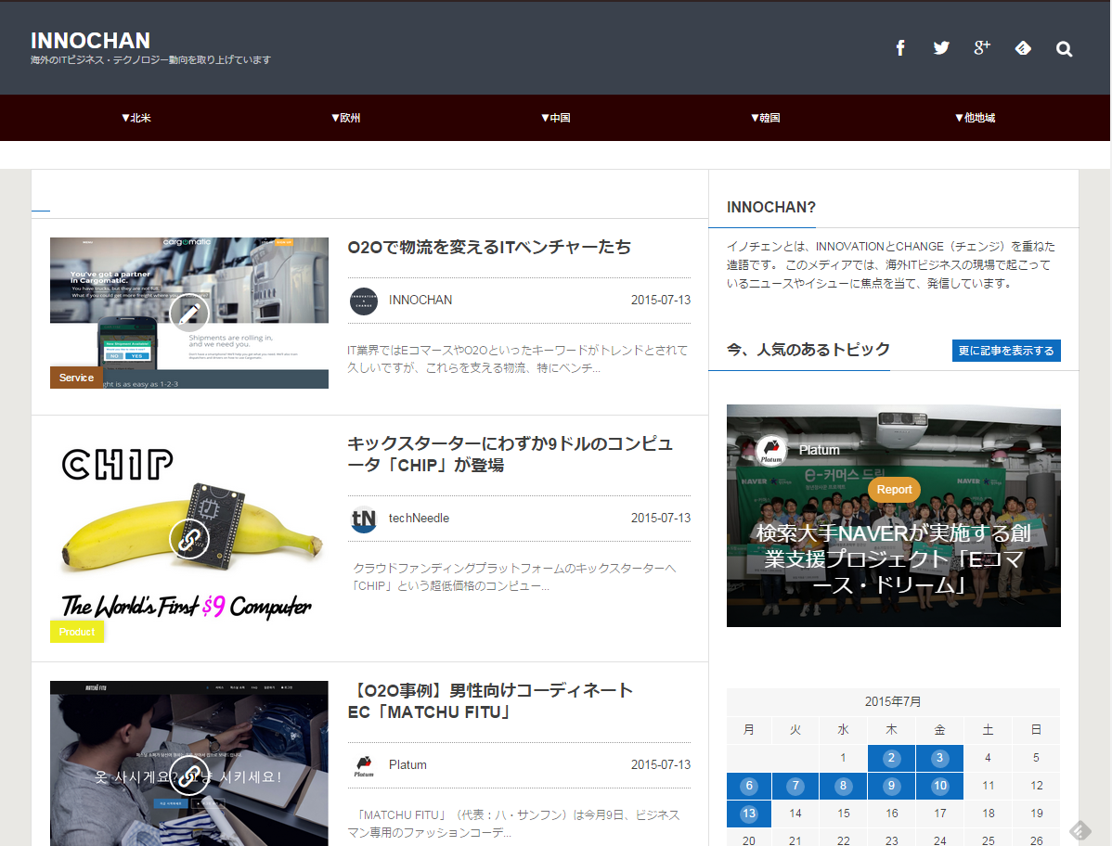Click link icon on MATCHU FITU thumbnail
The image size is (1112, 846).
point(189,775)
